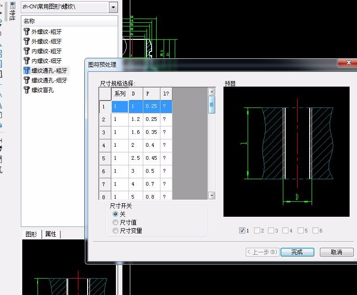
Task: Click the 上一步(B) button
Action: 262,252
